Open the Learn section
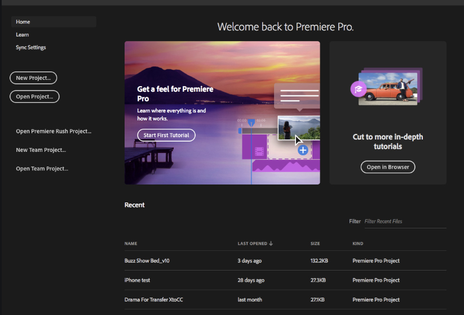The width and height of the screenshot is (464, 315). [22, 34]
